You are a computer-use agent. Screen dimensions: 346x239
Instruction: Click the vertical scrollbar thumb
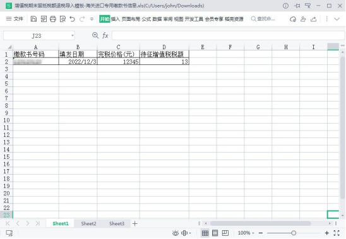point(342,128)
